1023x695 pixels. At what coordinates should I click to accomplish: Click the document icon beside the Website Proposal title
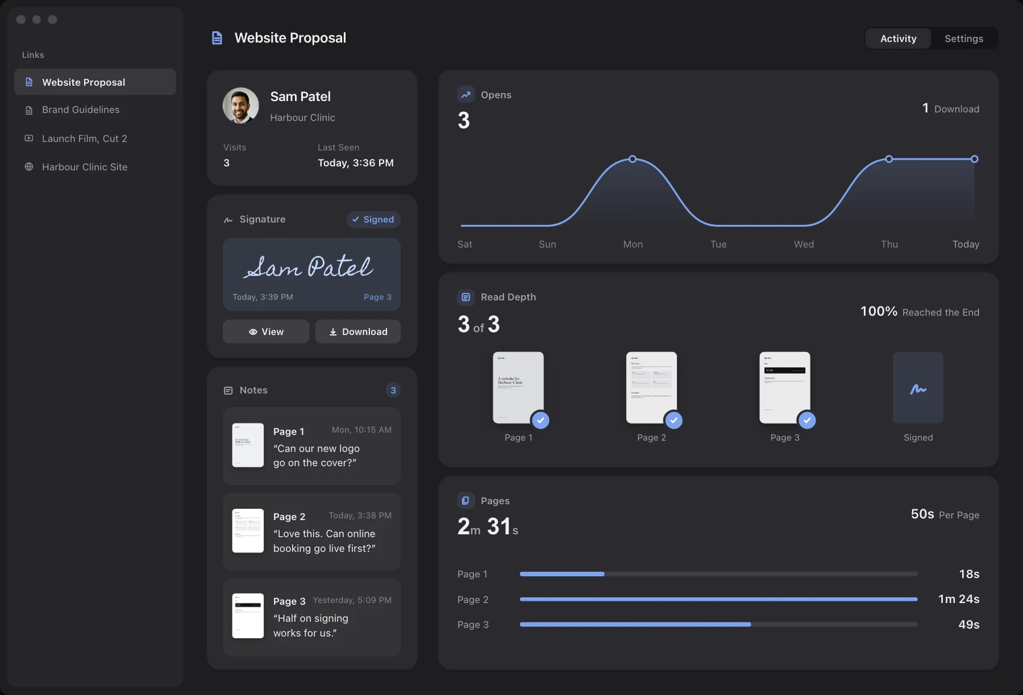tap(217, 38)
